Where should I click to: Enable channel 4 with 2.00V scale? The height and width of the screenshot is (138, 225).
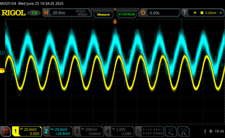[x=119, y=131]
